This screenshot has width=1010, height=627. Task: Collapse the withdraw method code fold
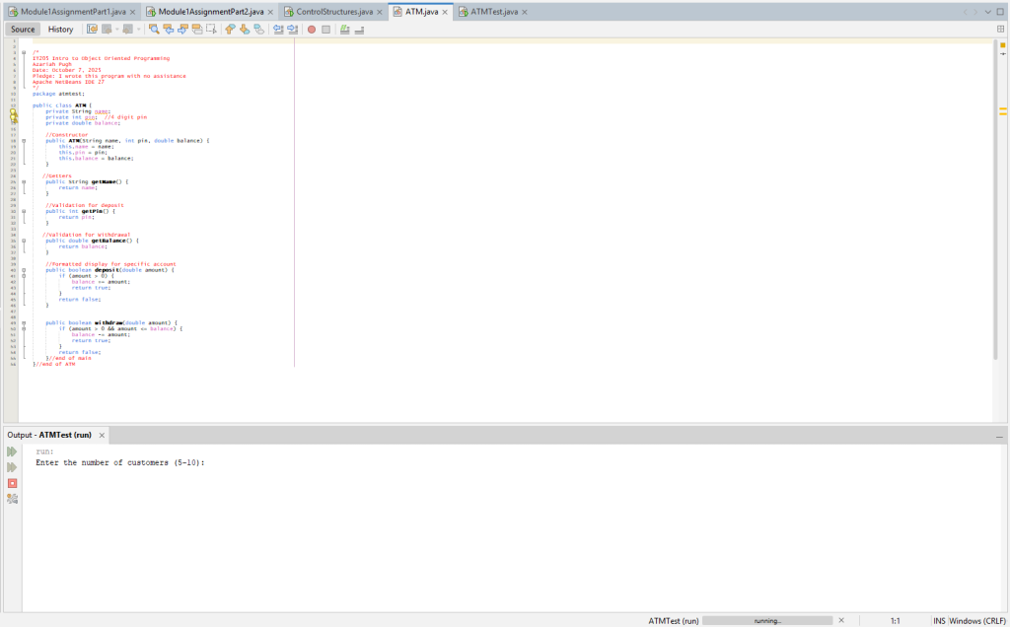tap(24, 322)
